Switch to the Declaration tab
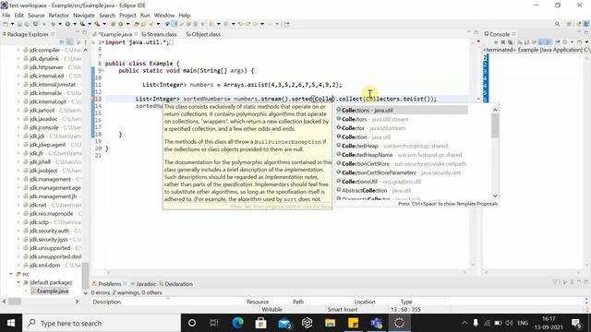This screenshot has height=332, width=591. click(x=176, y=284)
